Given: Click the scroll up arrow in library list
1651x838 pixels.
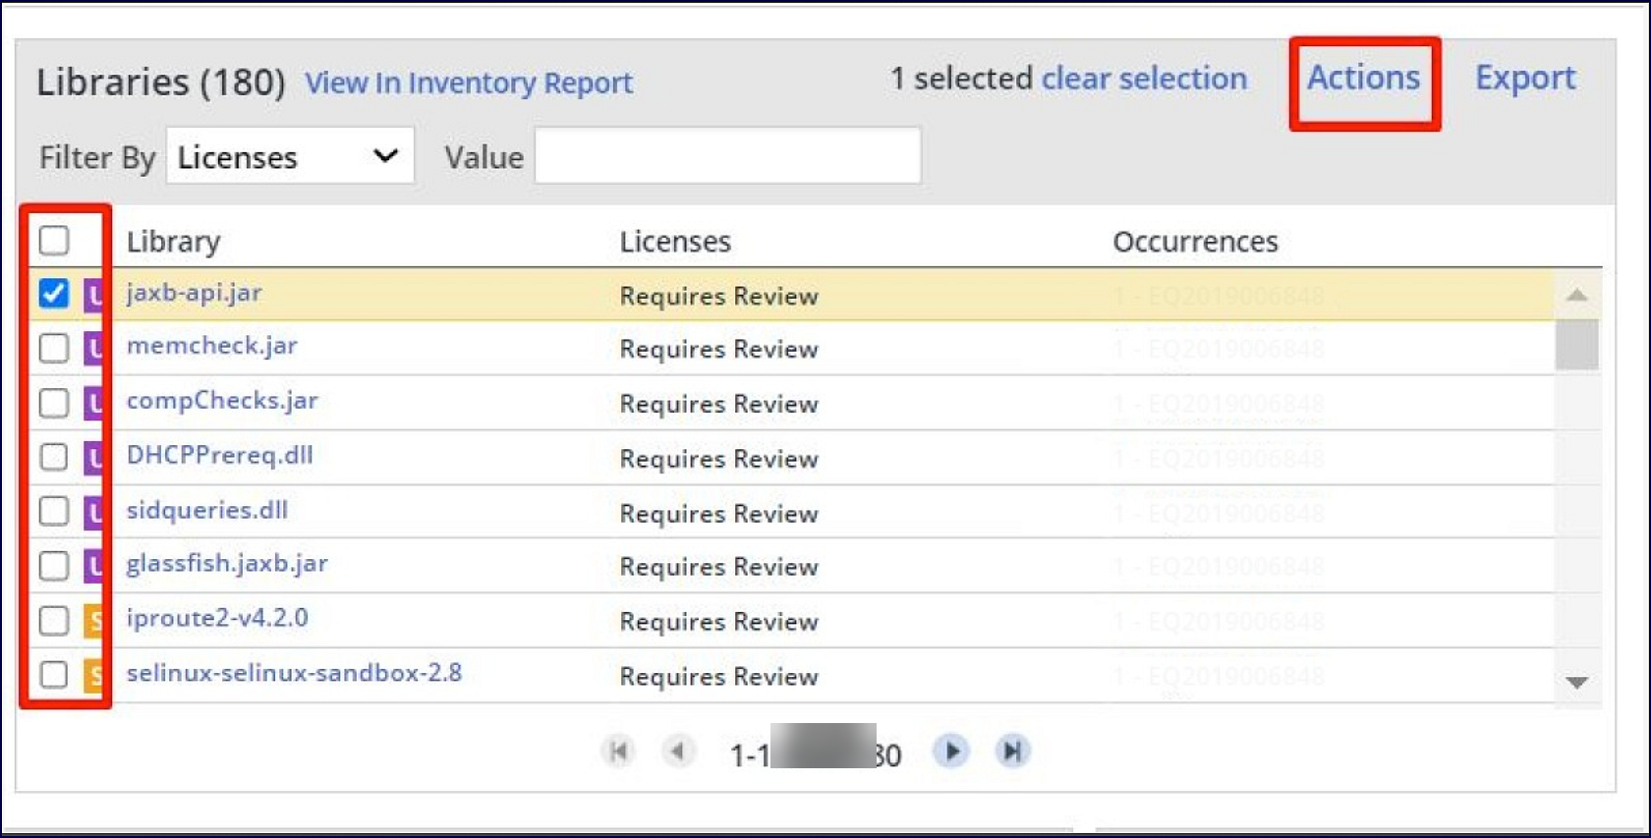Looking at the screenshot, I should (x=1576, y=296).
